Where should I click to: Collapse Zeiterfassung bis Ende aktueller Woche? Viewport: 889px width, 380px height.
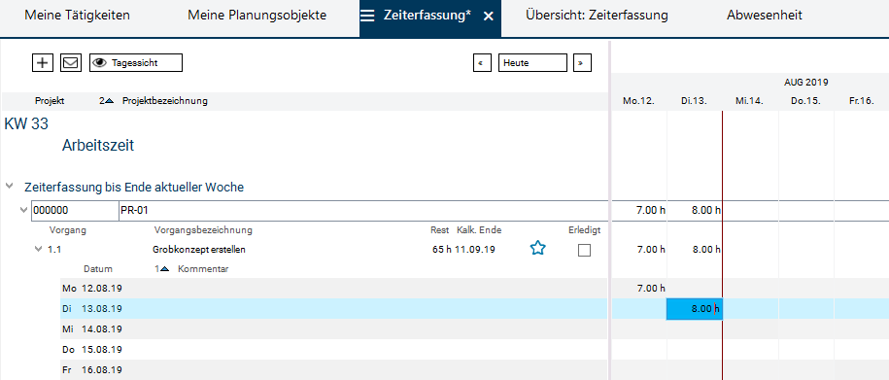10,186
